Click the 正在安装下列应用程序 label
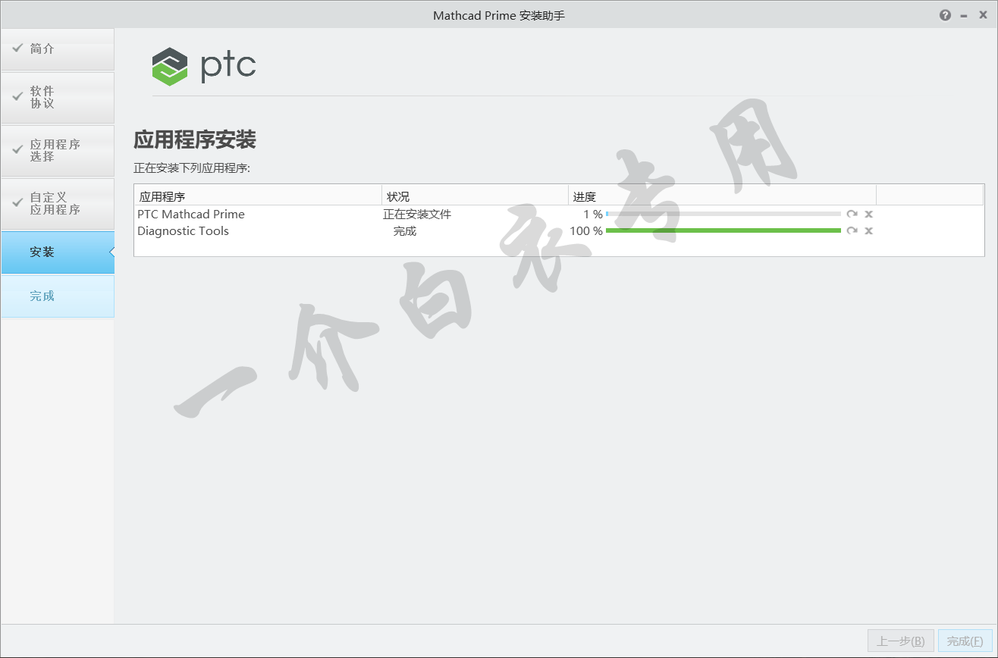 tap(192, 168)
